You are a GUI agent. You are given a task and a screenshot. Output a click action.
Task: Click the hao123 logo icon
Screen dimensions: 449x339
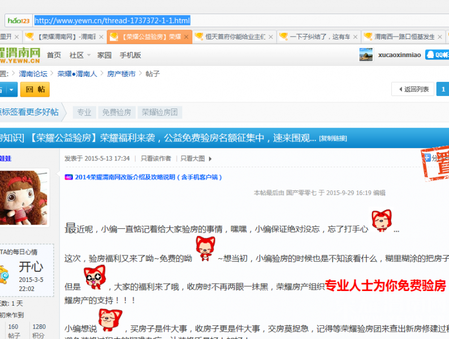click(19, 21)
